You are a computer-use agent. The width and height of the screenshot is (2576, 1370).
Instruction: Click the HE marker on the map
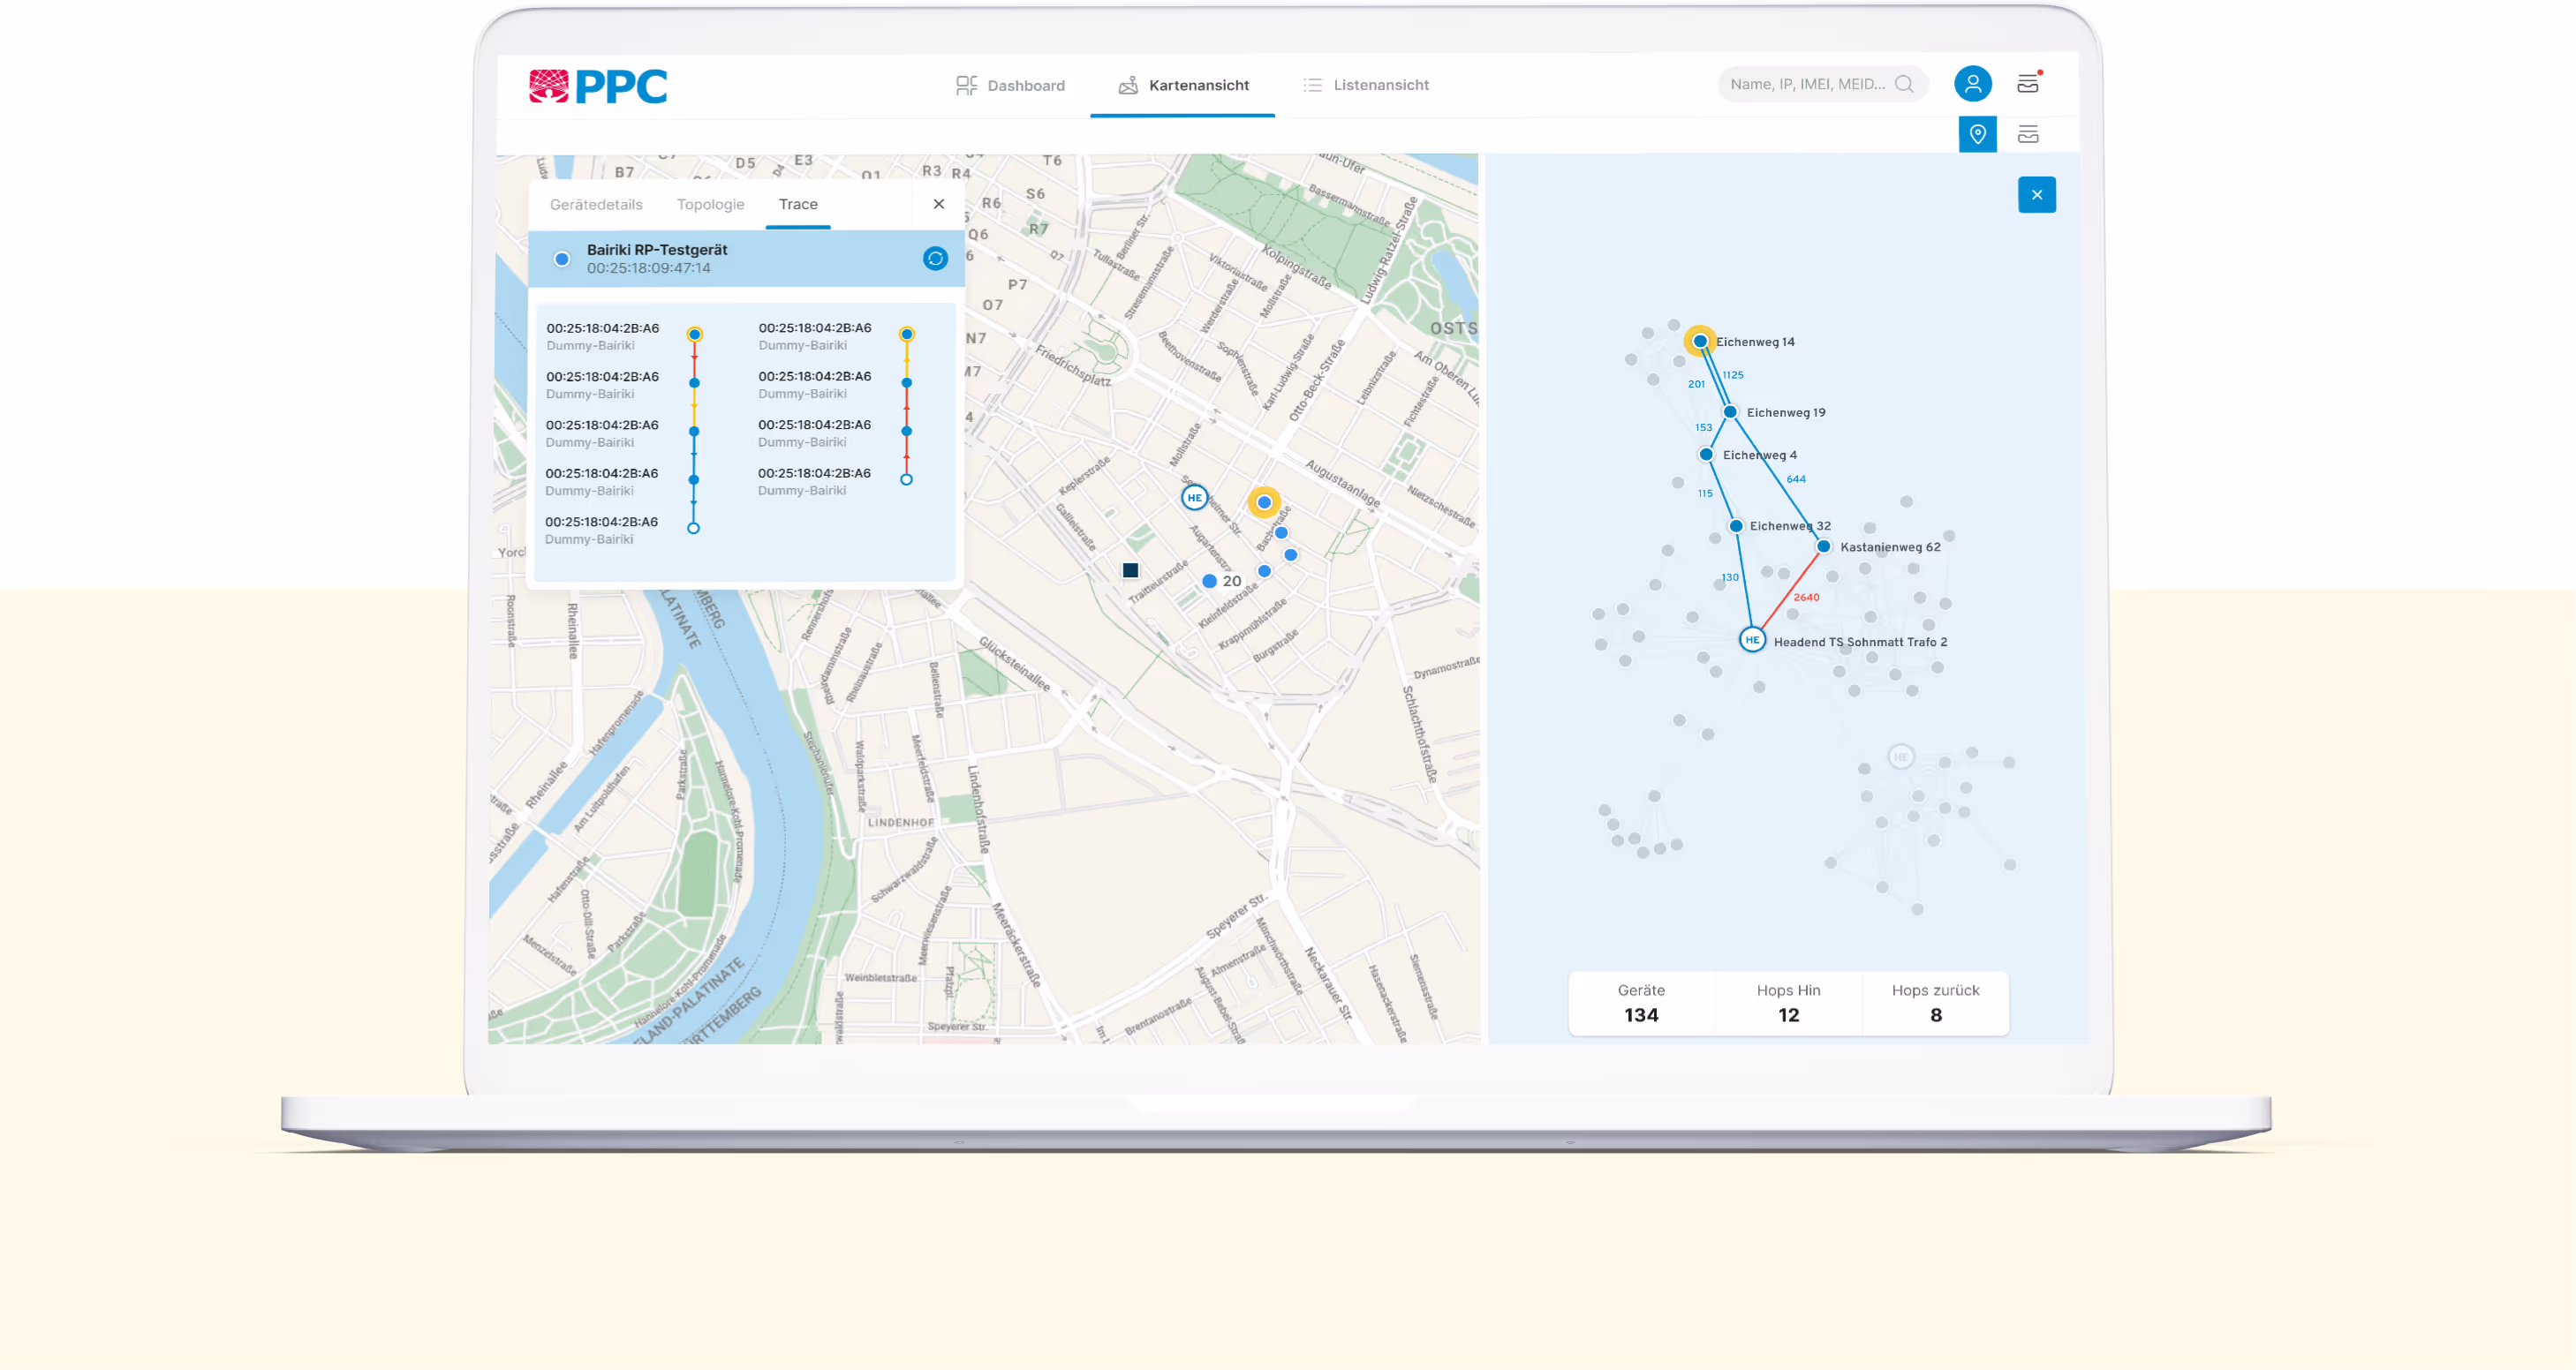(1194, 498)
